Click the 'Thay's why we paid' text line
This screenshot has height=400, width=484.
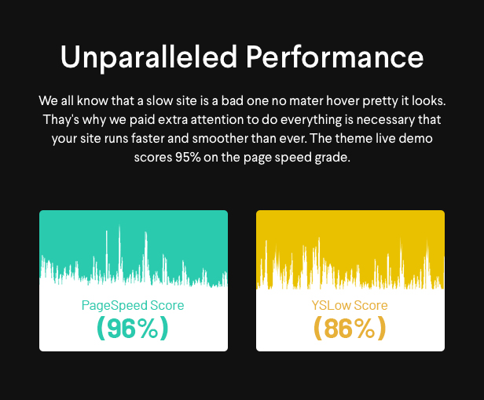point(242,119)
